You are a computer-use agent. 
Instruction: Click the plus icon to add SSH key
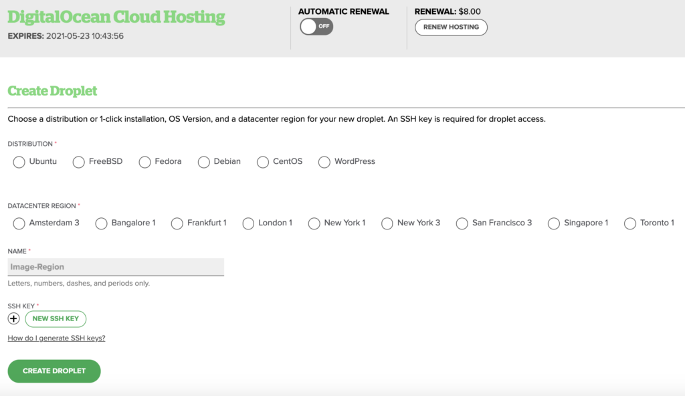[13, 318]
